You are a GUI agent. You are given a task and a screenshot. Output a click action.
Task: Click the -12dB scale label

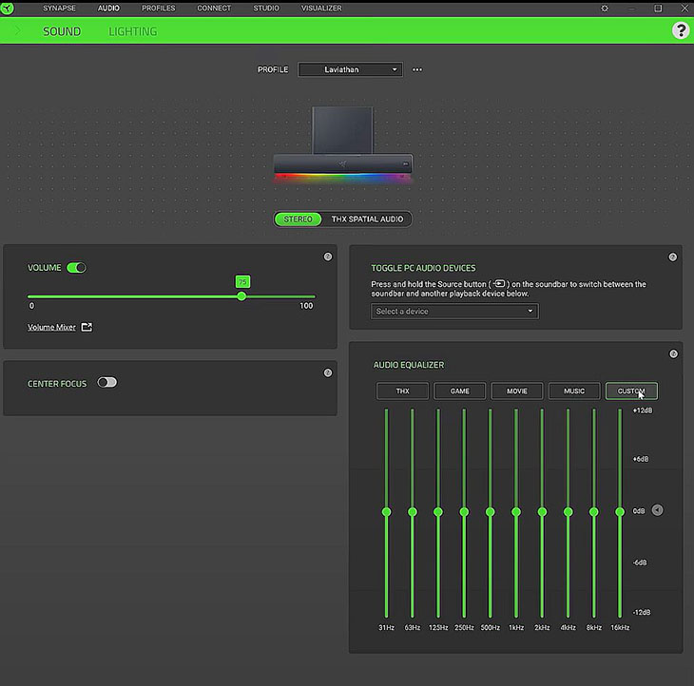tap(642, 612)
